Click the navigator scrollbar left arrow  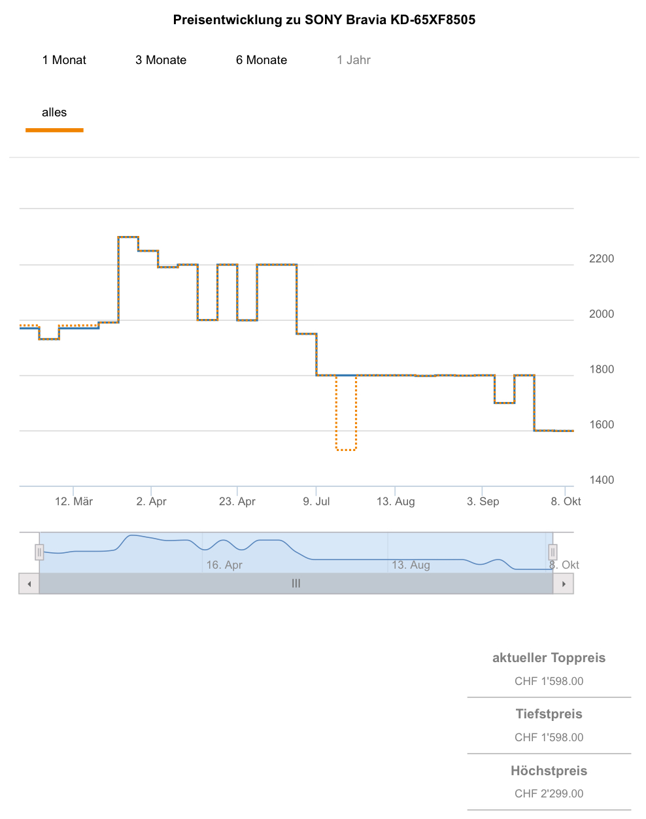(x=29, y=584)
